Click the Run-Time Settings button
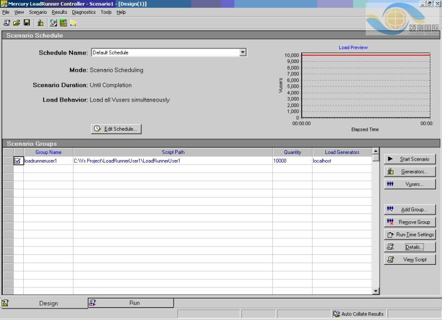 pyautogui.click(x=410, y=234)
